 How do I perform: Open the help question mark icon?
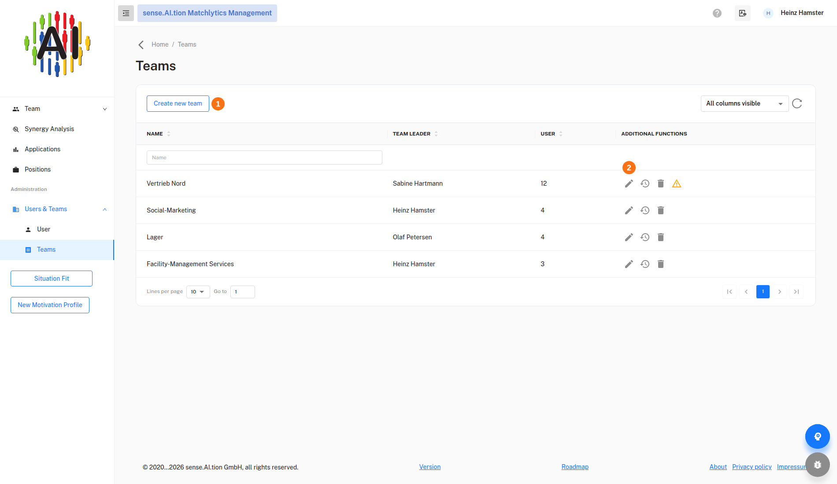pos(717,13)
